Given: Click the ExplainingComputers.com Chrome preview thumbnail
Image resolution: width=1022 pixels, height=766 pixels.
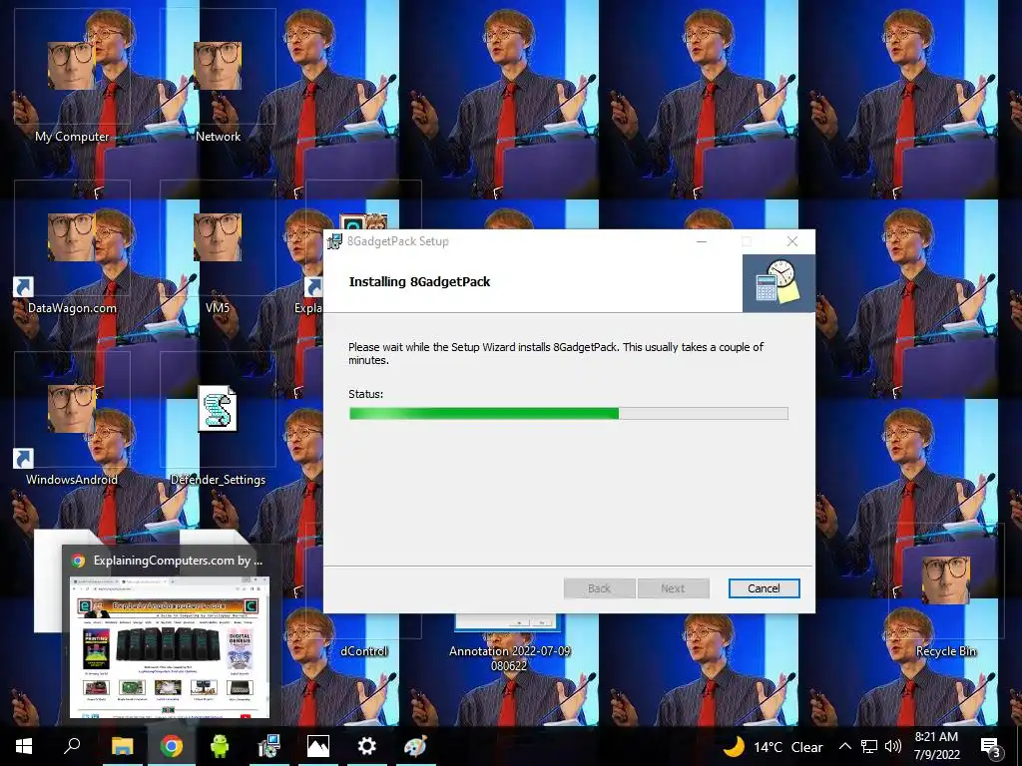Looking at the screenshot, I should pos(170,647).
